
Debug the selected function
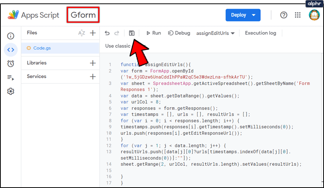179,33
